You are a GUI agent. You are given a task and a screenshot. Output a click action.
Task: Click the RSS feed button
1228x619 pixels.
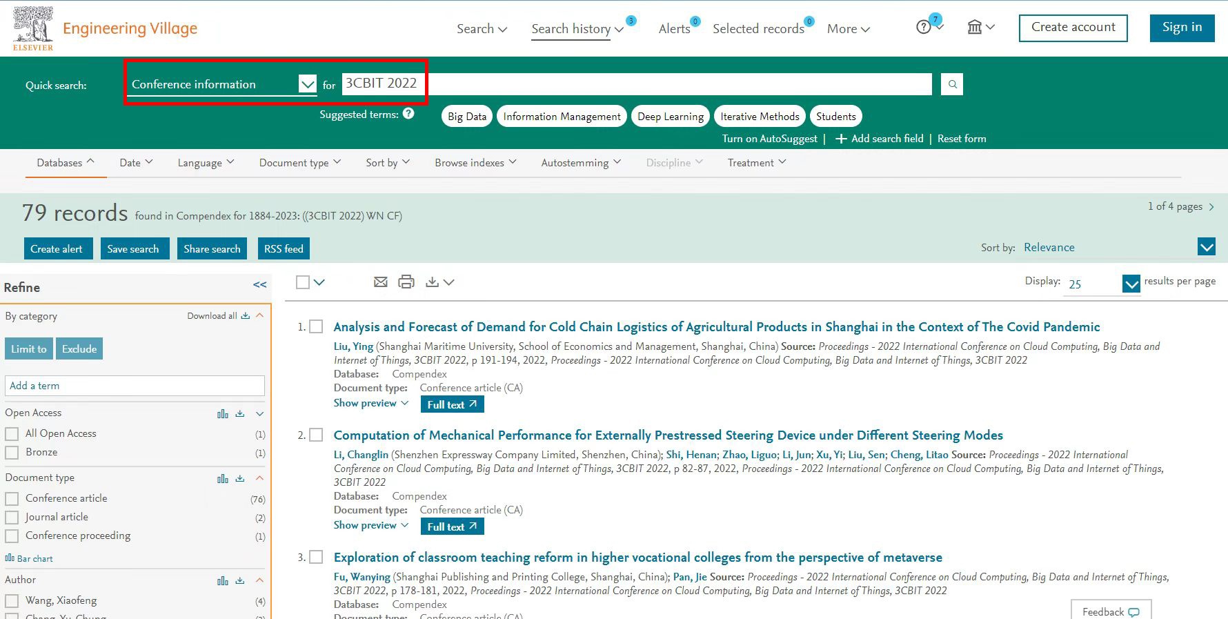(284, 248)
